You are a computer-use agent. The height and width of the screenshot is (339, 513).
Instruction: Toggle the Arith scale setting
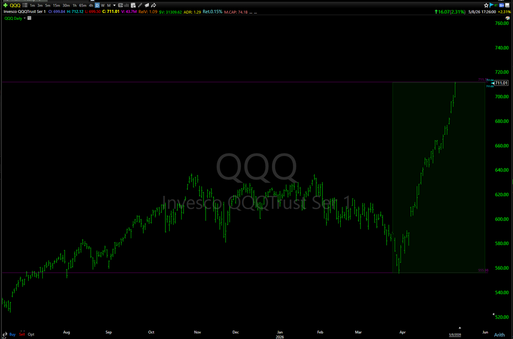point(499,335)
